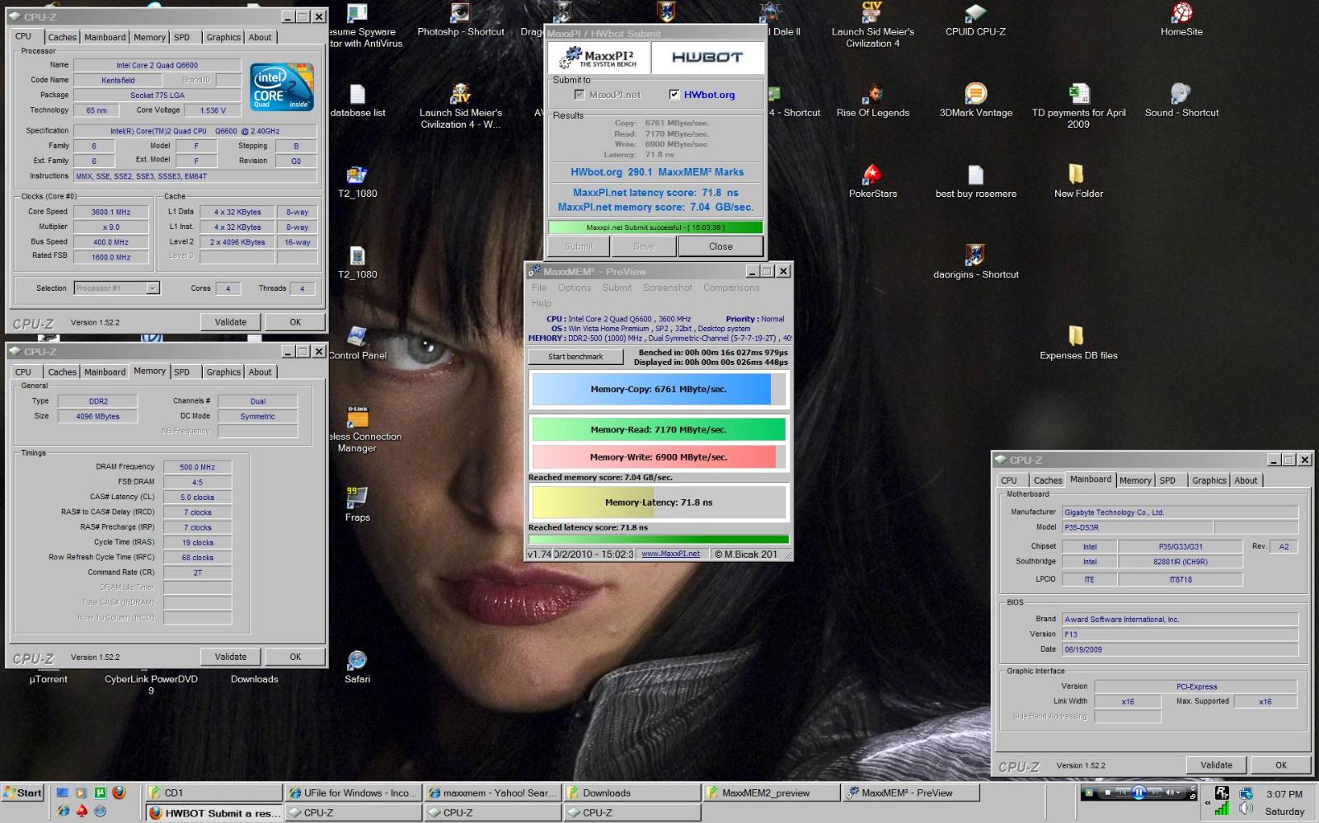
Task: Open media player volume dropdown arrow
Action: point(1178,793)
